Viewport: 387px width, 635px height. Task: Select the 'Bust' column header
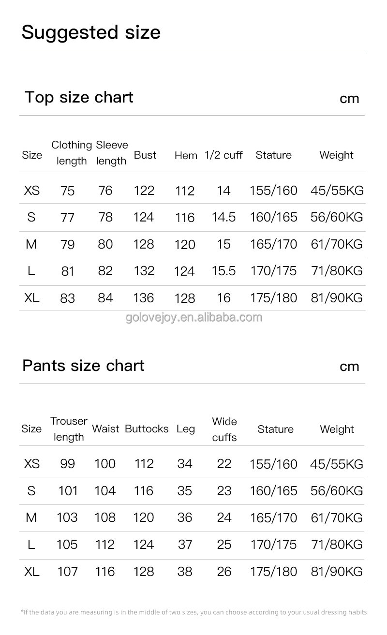coord(145,155)
